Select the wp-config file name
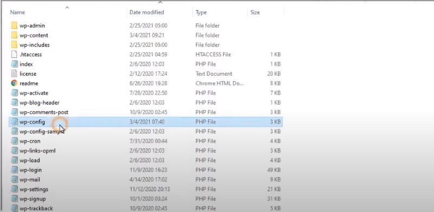Image resolution: width=434 pixels, height=212 pixels. (32, 122)
